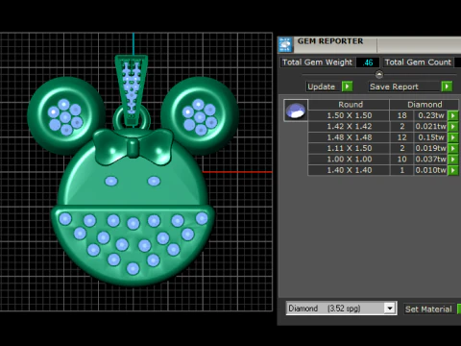Select the 1.50 X 1.50 size cell
The height and width of the screenshot is (346, 461).
[x=349, y=115]
